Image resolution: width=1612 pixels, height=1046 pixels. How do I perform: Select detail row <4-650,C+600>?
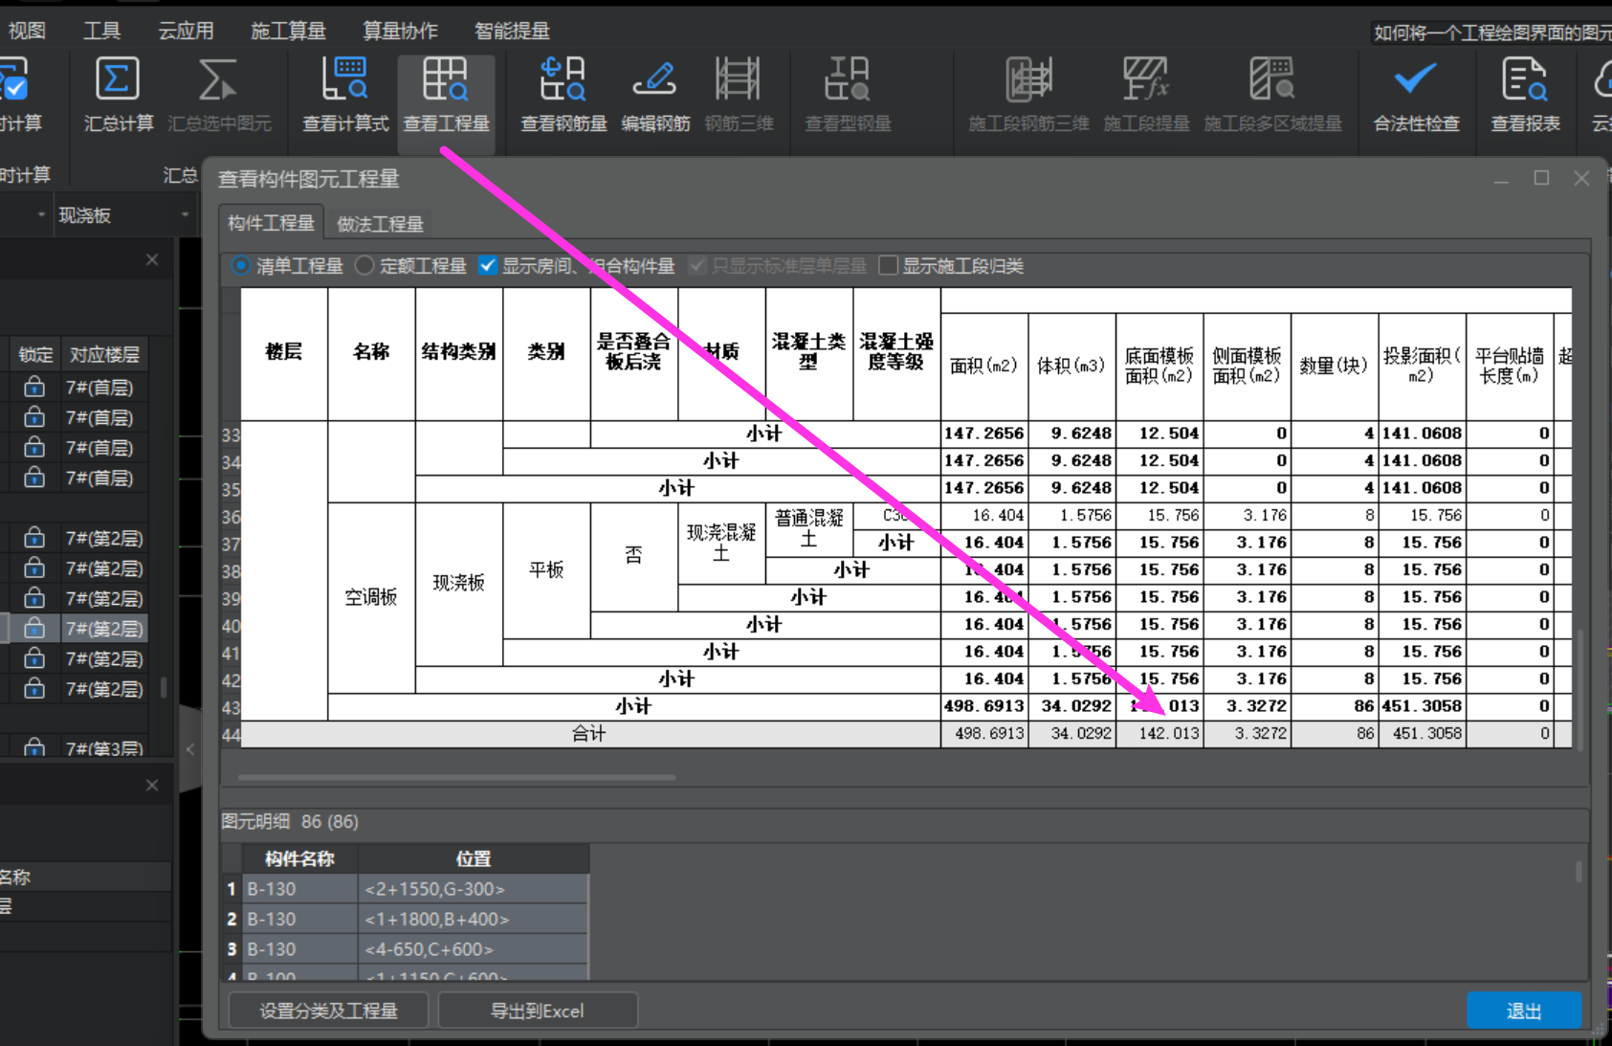tap(414, 949)
